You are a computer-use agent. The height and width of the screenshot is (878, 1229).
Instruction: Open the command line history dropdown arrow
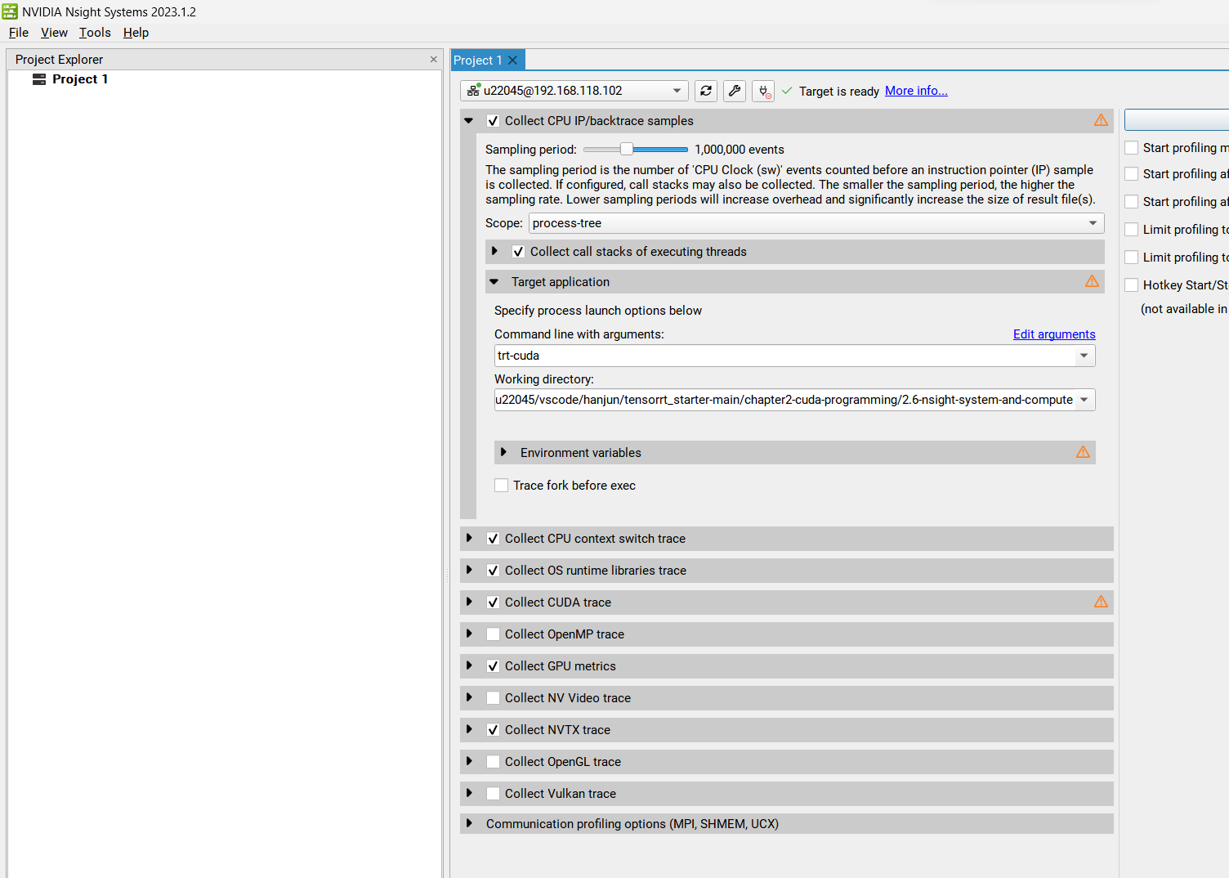point(1084,356)
